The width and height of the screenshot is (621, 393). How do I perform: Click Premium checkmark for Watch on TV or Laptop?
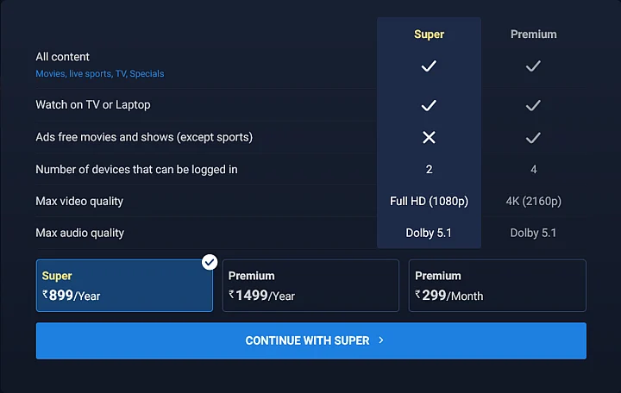[533, 105]
